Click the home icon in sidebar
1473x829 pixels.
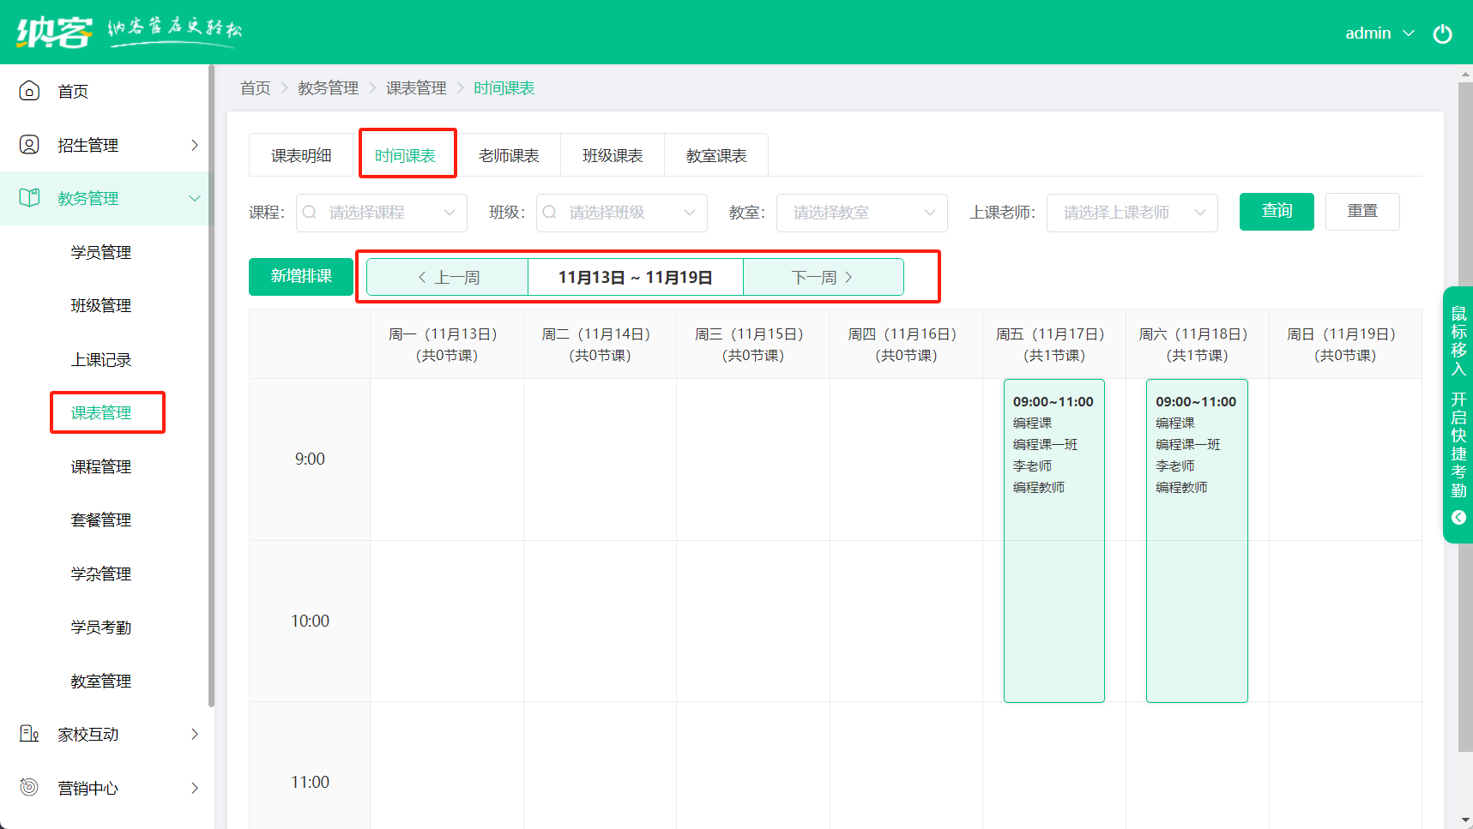tap(29, 91)
